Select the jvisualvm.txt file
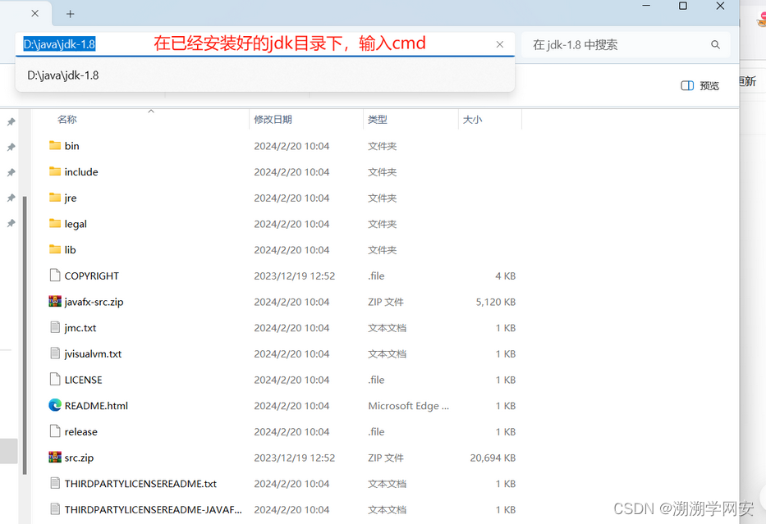 [93, 353]
